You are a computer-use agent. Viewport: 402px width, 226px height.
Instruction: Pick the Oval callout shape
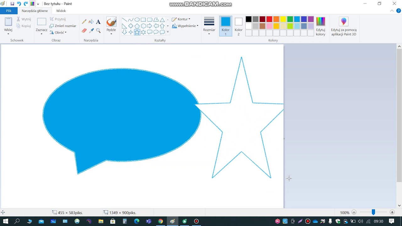156,32
